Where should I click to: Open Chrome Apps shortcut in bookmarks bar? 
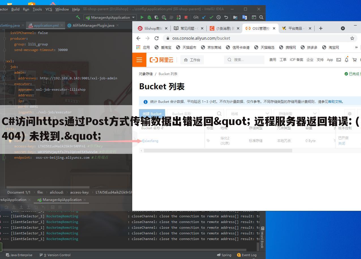143,47
